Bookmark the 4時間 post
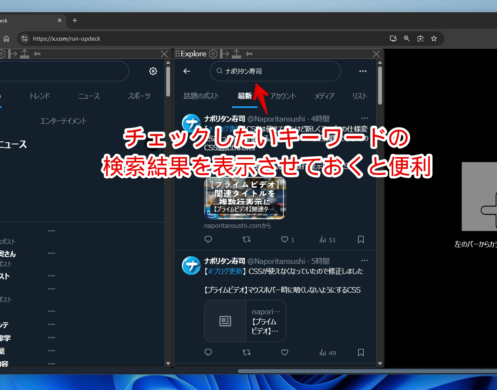The height and width of the screenshot is (390, 497). tap(361, 240)
